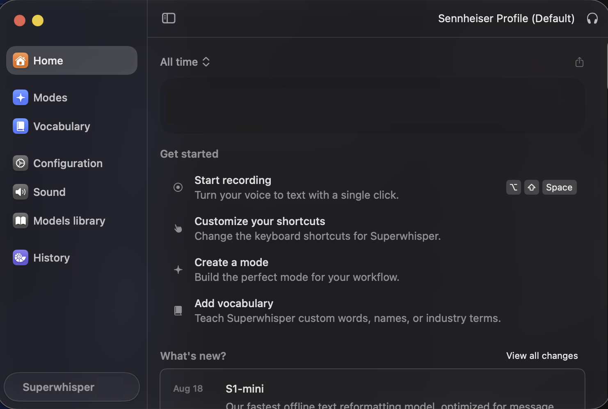608x409 pixels.
Task: Click the record circle icon beside Start recording
Action: [178, 187]
